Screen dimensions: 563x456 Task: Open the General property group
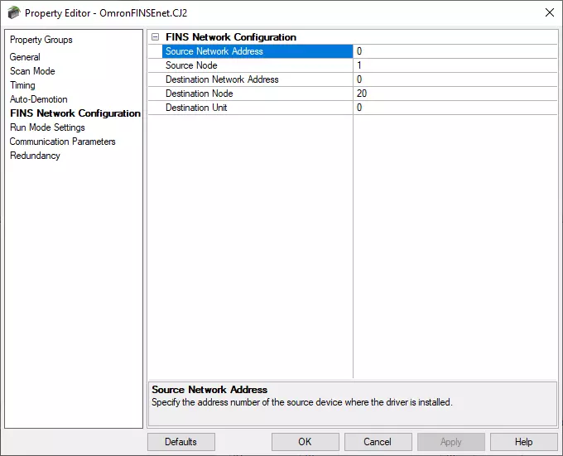pos(25,56)
